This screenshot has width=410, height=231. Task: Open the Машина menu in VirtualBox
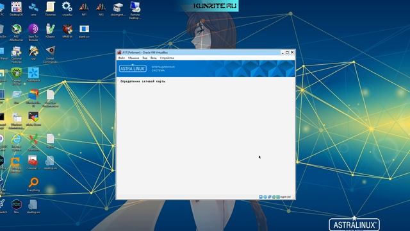134,58
